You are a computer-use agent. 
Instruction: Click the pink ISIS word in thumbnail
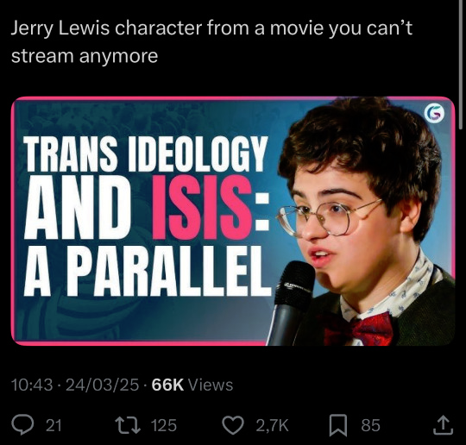point(203,207)
